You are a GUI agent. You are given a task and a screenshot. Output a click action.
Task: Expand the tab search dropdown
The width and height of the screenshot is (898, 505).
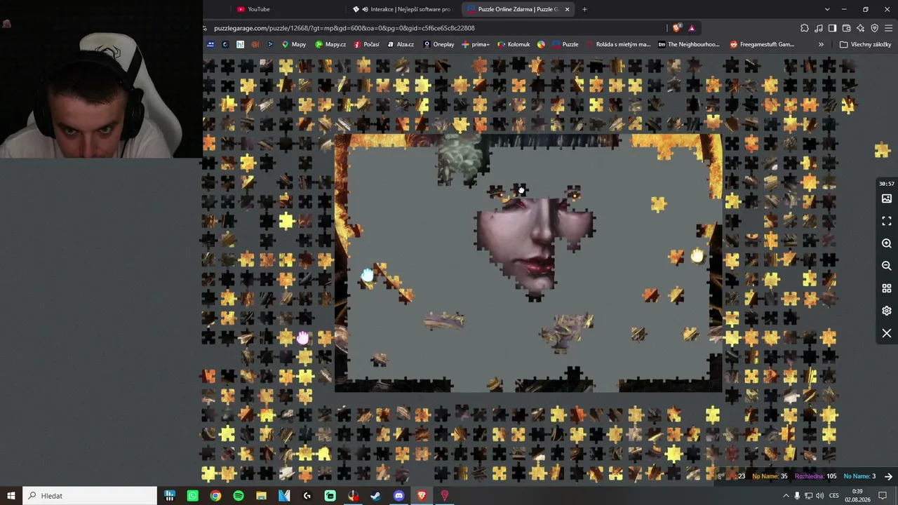point(827,9)
